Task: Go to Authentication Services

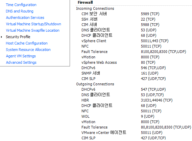Action: [x=25, y=18]
